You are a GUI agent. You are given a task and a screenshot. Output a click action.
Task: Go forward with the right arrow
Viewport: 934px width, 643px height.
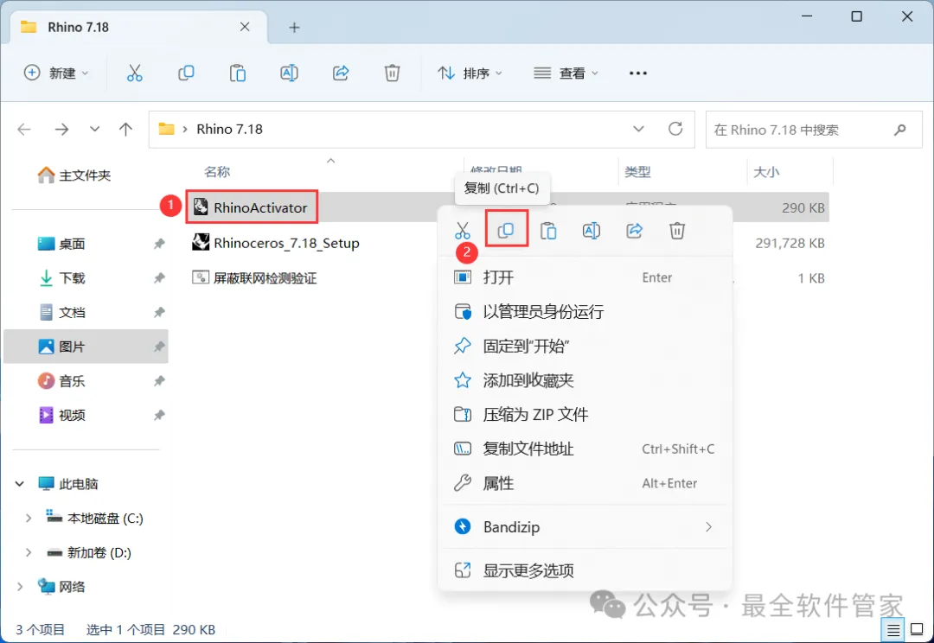pyautogui.click(x=61, y=129)
